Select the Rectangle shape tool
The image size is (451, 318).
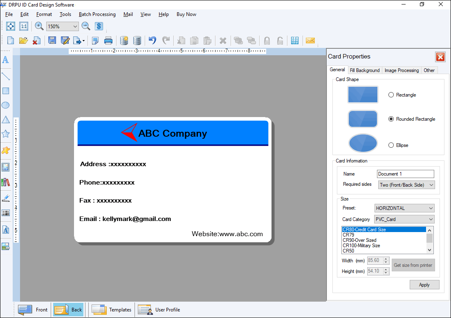(5, 91)
